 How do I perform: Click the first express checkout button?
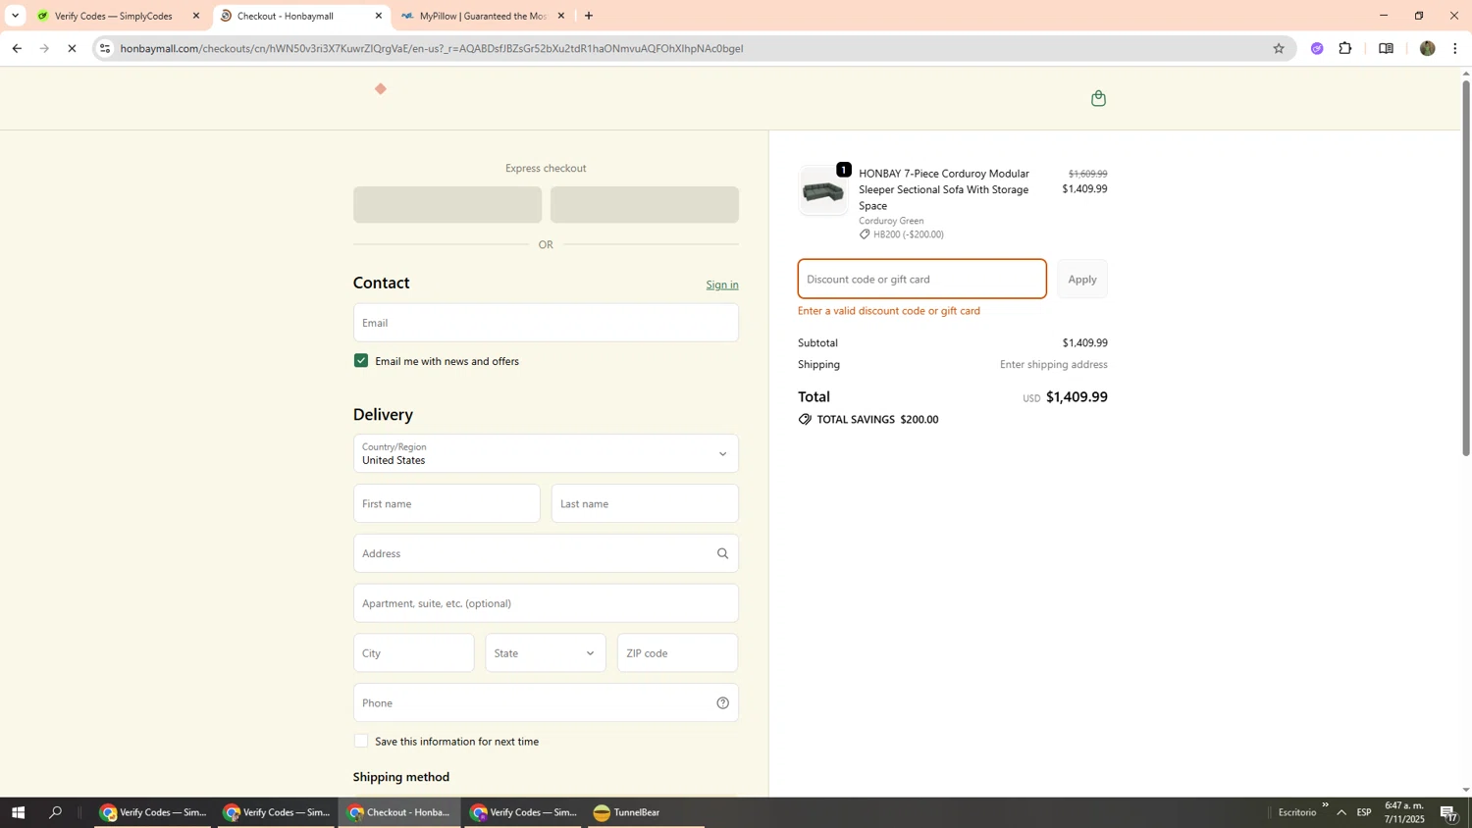447,205
